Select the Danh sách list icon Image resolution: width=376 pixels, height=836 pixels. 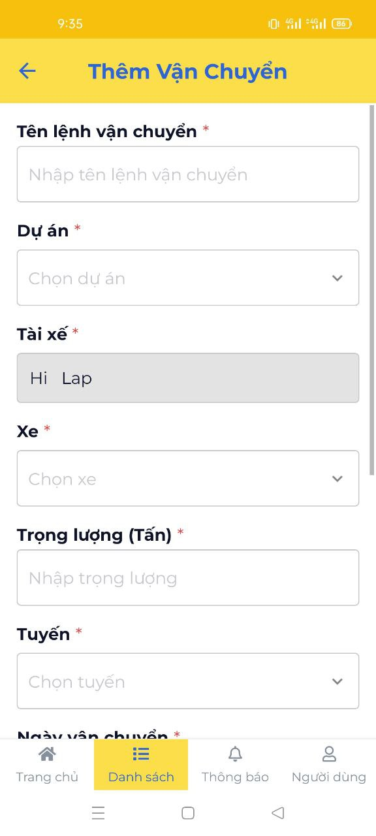[x=141, y=754]
